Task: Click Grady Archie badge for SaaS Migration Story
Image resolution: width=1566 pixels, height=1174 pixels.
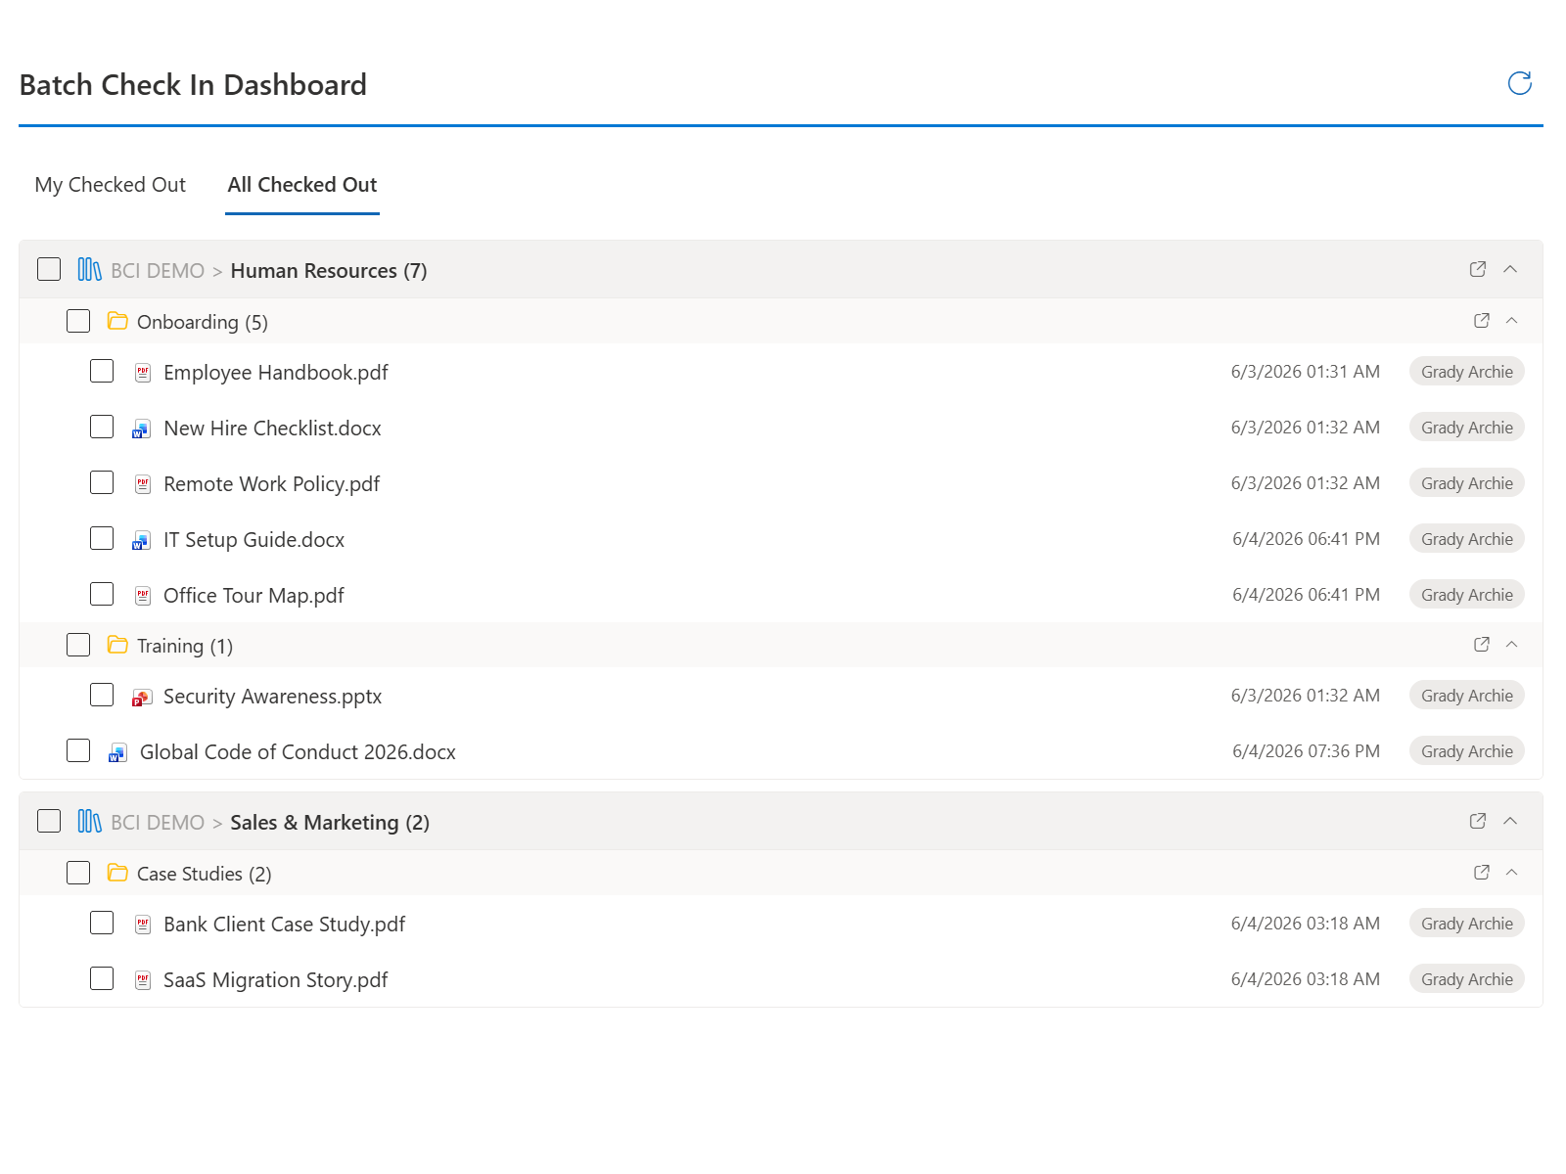Action: (1466, 979)
